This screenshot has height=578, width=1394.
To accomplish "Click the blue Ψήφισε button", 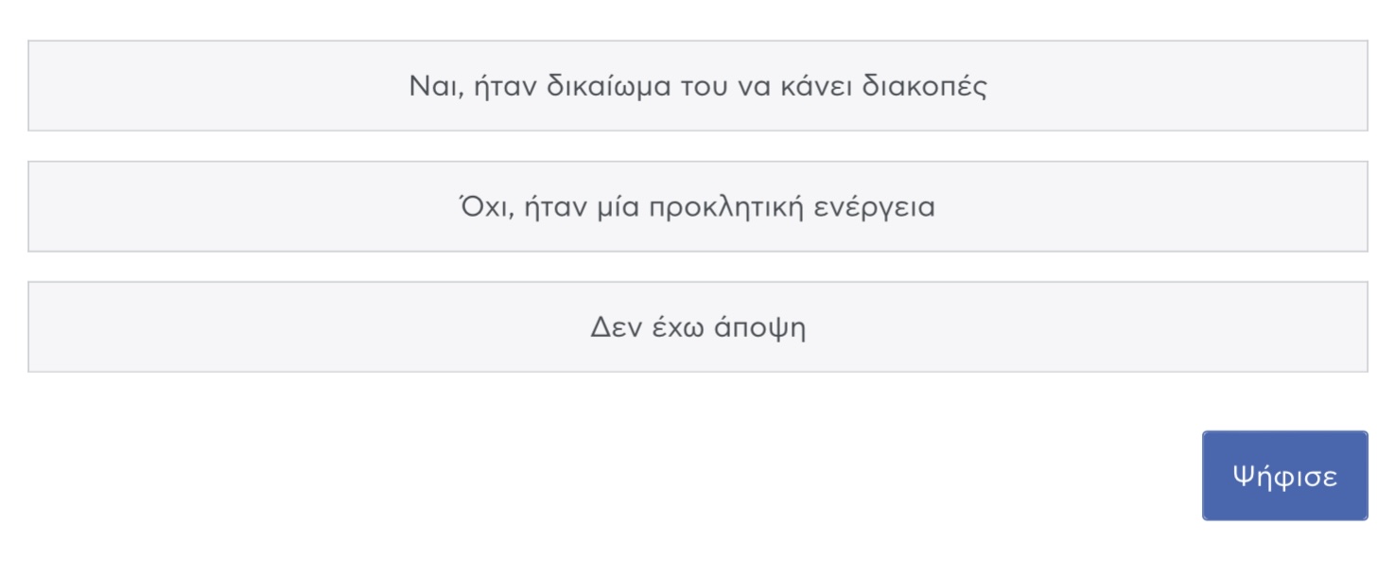I will pyautogui.click(x=1284, y=476).
